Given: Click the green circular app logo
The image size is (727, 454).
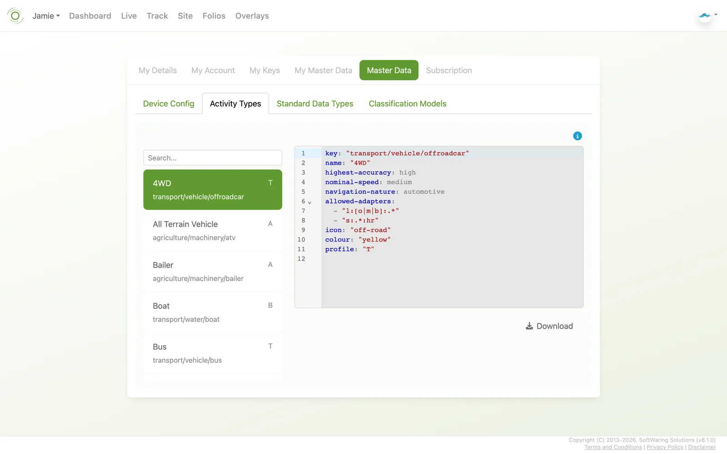Looking at the screenshot, I should (15, 16).
